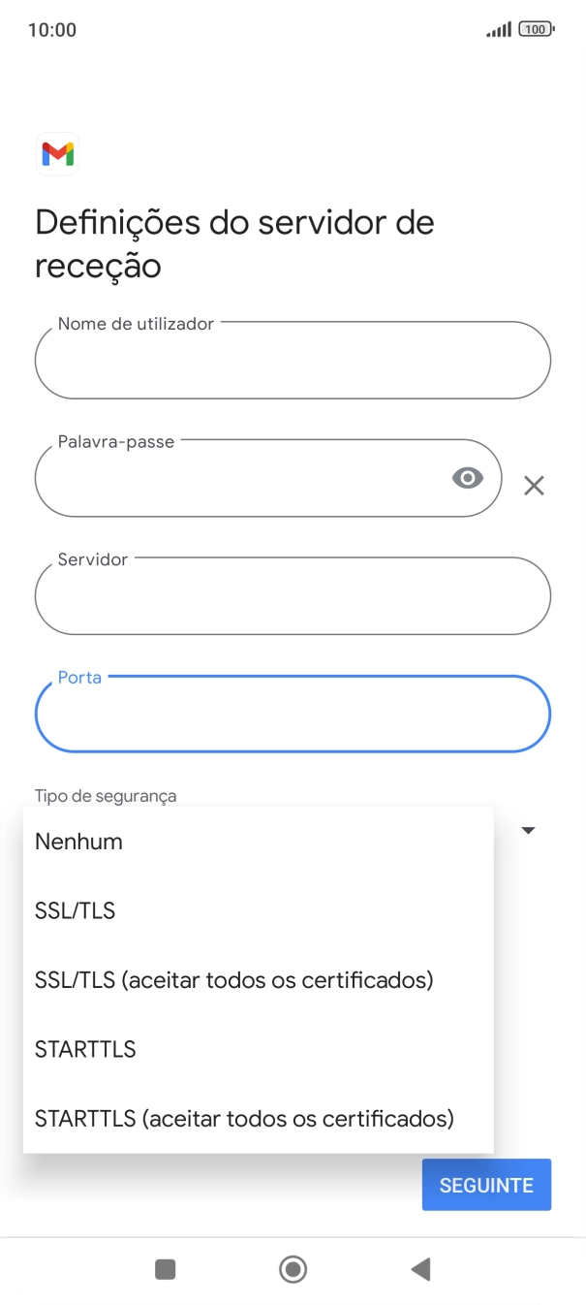
Task: Tap the Back navigation arrow
Action: 420,1269
